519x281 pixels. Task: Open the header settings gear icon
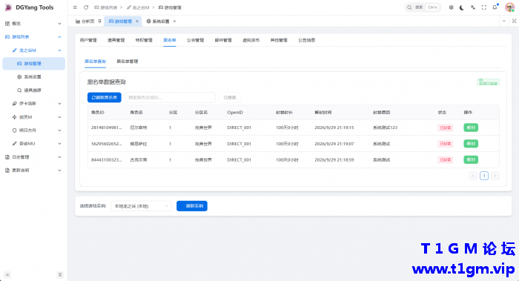pyautogui.click(x=451, y=7)
